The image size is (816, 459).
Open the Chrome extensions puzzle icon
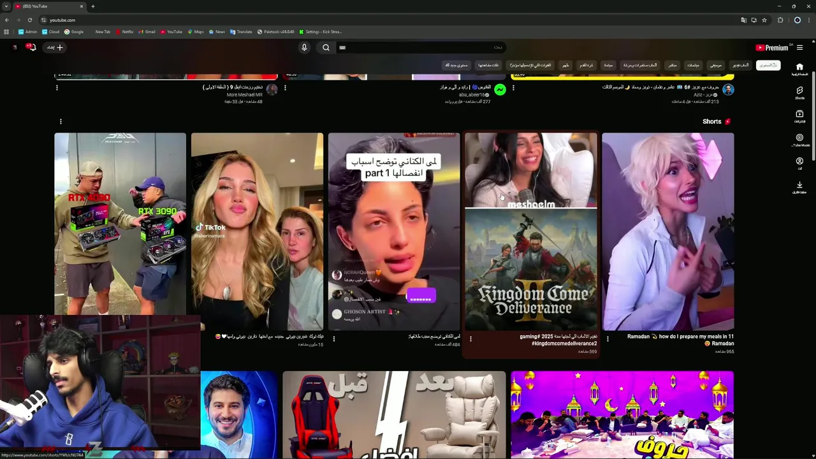[780, 20]
